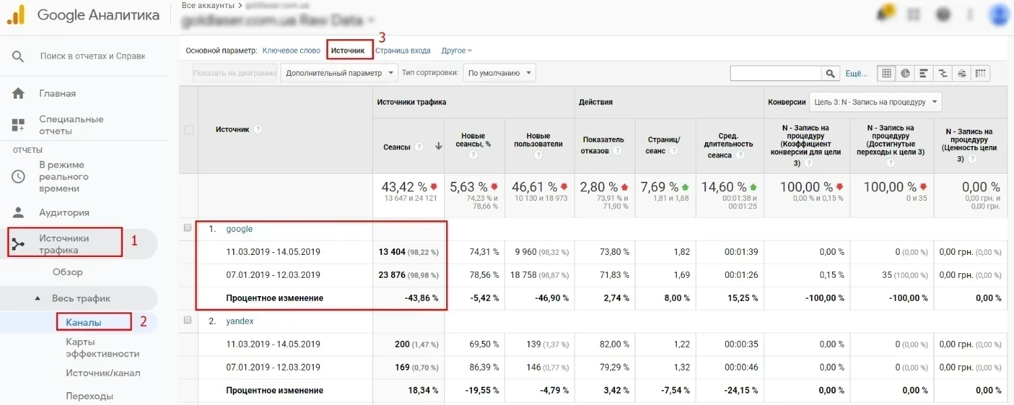Click yandex percent change 18,34 %
Viewport: 1014px width, 405px height.
coord(422,390)
